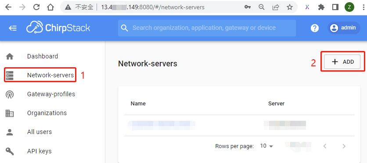Open the green Z profile avatar
The height and width of the screenshot is (163, 367).
pos(349,7)
